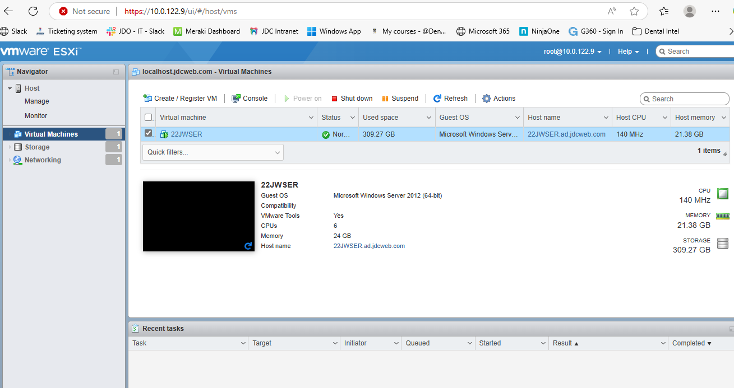Open the Virtual machine column dropdown arrow

[312, 118]
